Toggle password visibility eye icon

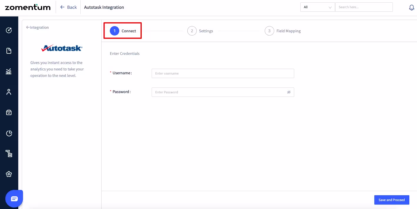coord(289,92)
